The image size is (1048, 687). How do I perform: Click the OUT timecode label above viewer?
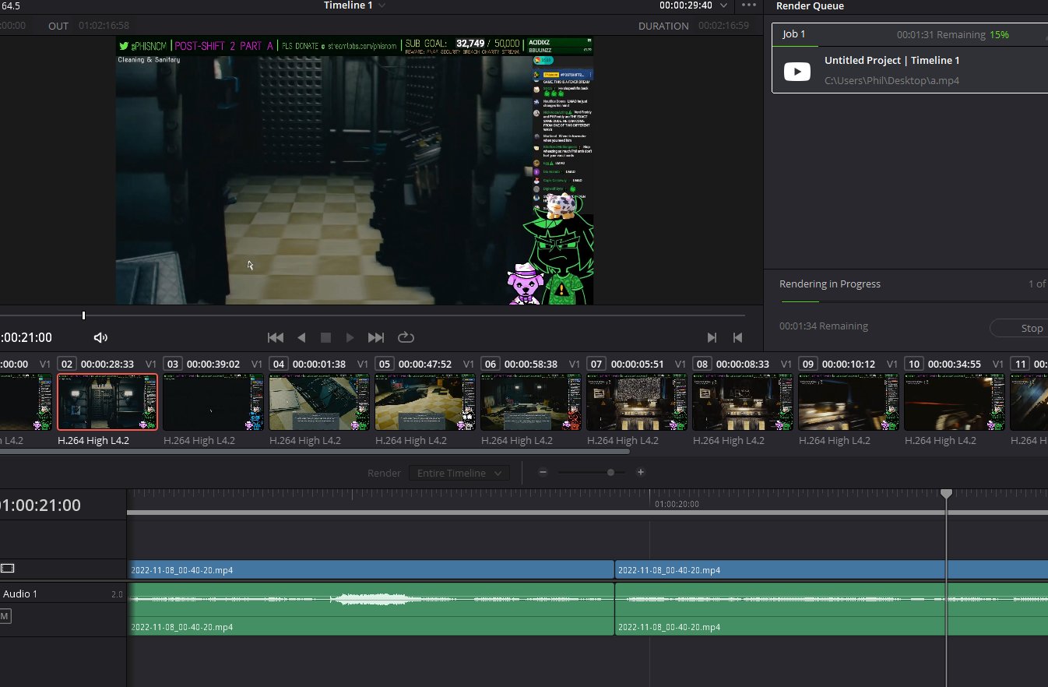[58, 26]
